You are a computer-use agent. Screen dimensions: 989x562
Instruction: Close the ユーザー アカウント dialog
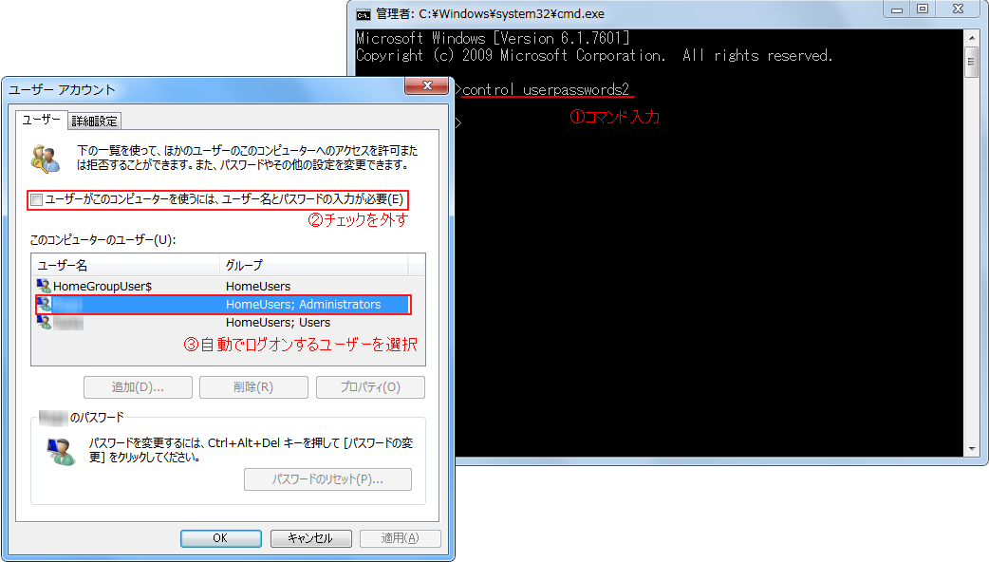coord(427,85)
